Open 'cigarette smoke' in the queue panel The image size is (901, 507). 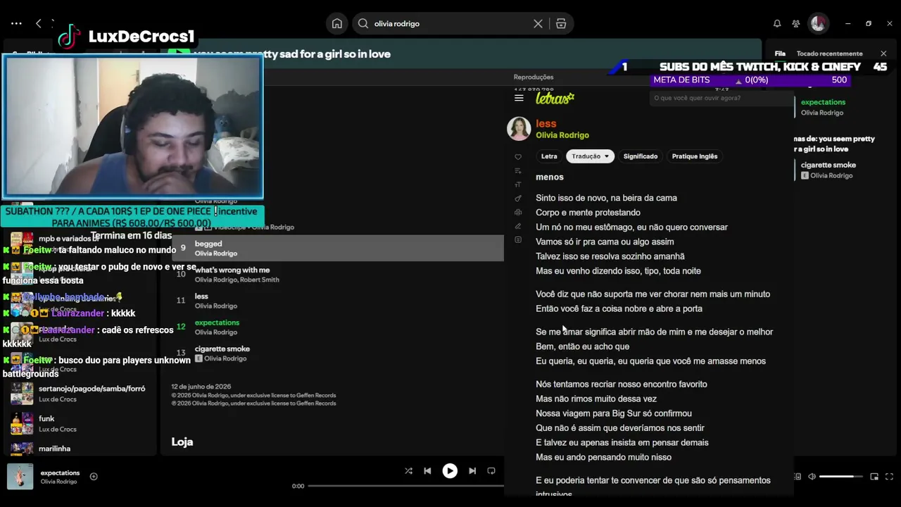click(828, 165)
